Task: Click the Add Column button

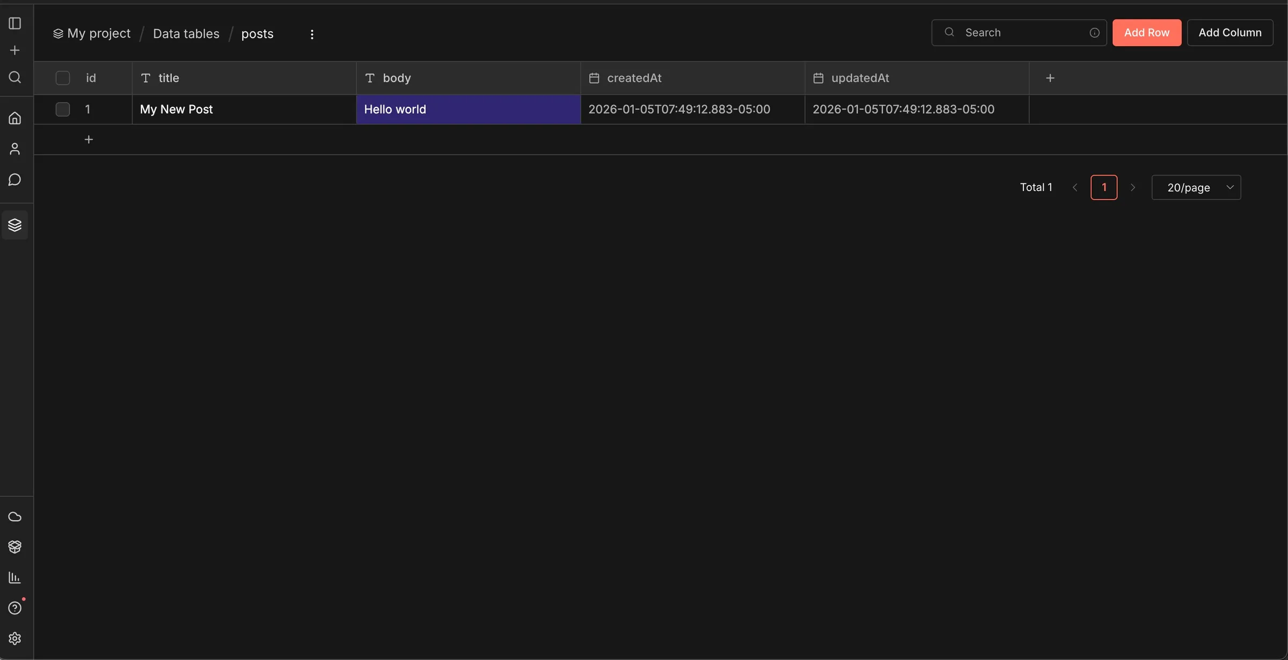Action: [1230, 33]
